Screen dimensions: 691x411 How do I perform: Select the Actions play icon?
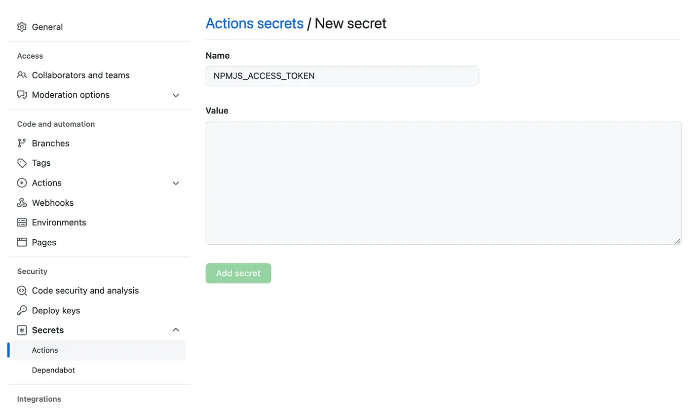(x=22, y=183)
